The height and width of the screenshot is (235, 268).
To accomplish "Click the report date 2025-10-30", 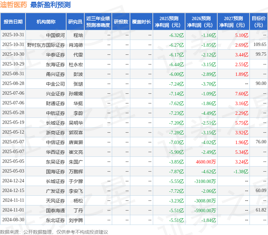I will (13, 54).
